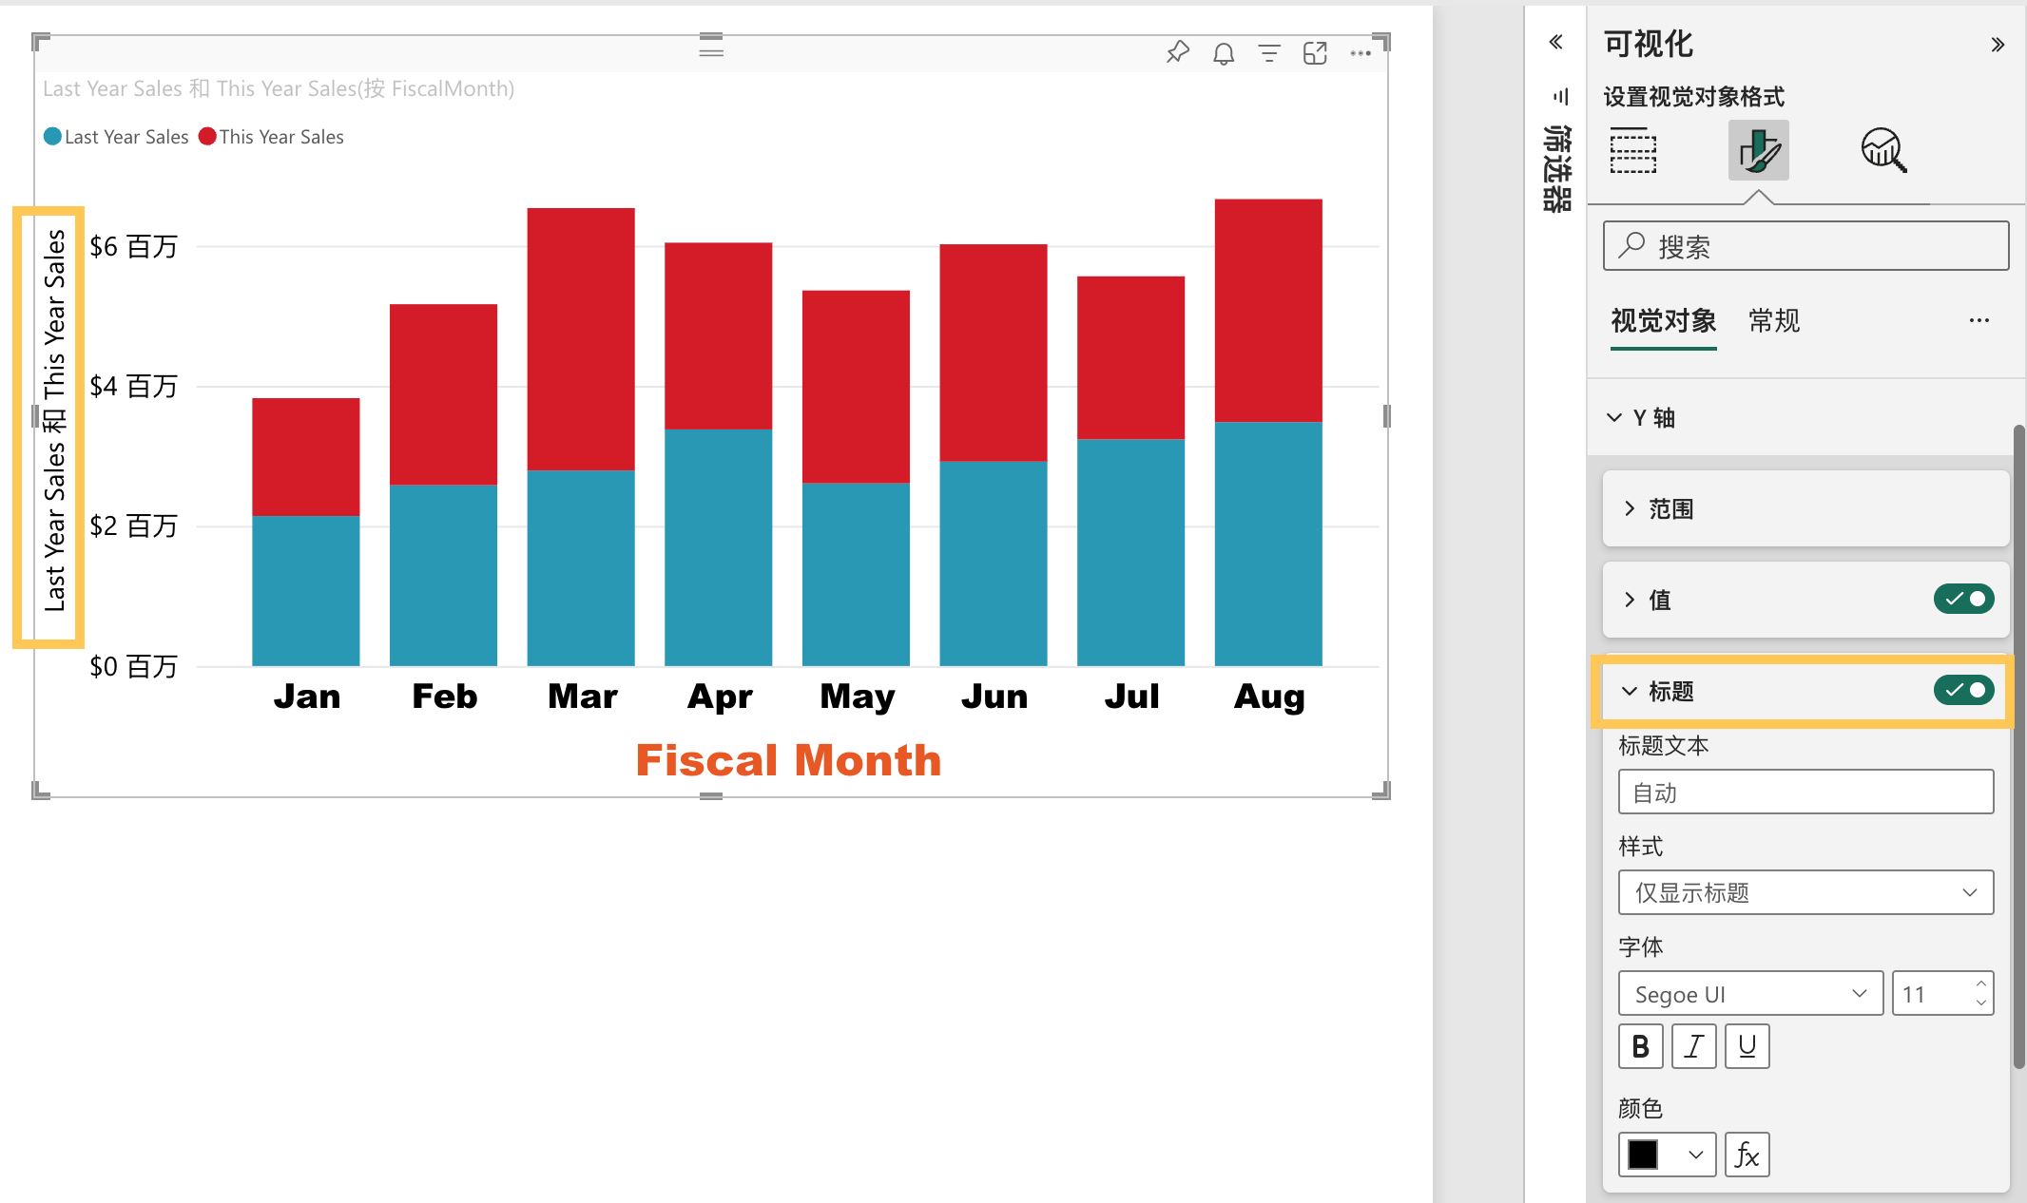This screenshot has height=1203, width=2027.
Task: Set an alert with the bell icon
Action: [1224, 53]
